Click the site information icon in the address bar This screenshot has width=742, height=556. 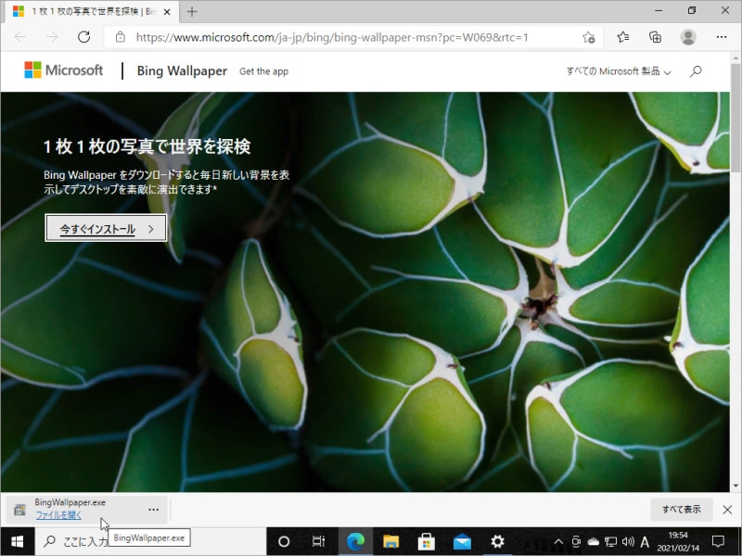point(121,37)
